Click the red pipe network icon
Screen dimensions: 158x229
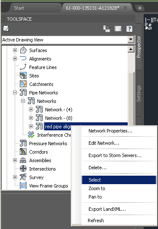click(39, 126)
